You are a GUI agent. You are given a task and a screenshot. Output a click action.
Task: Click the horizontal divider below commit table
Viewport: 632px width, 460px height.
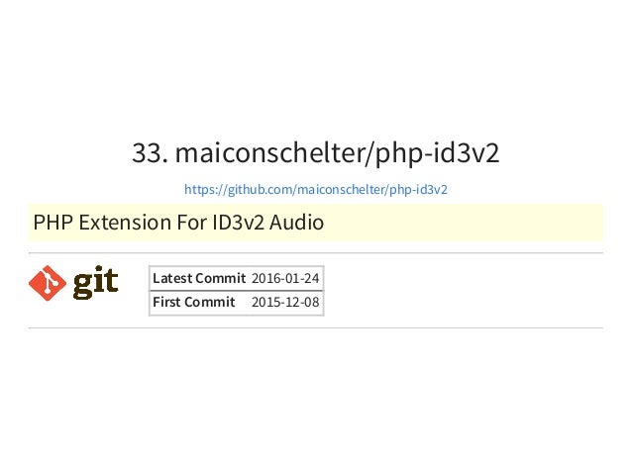[x=316, y=328]
